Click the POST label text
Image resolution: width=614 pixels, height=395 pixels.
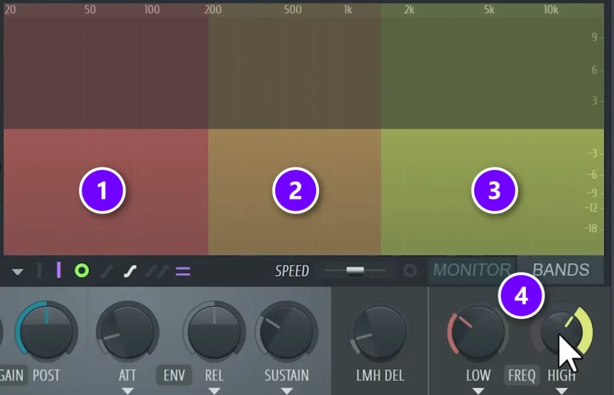[46, 375]
